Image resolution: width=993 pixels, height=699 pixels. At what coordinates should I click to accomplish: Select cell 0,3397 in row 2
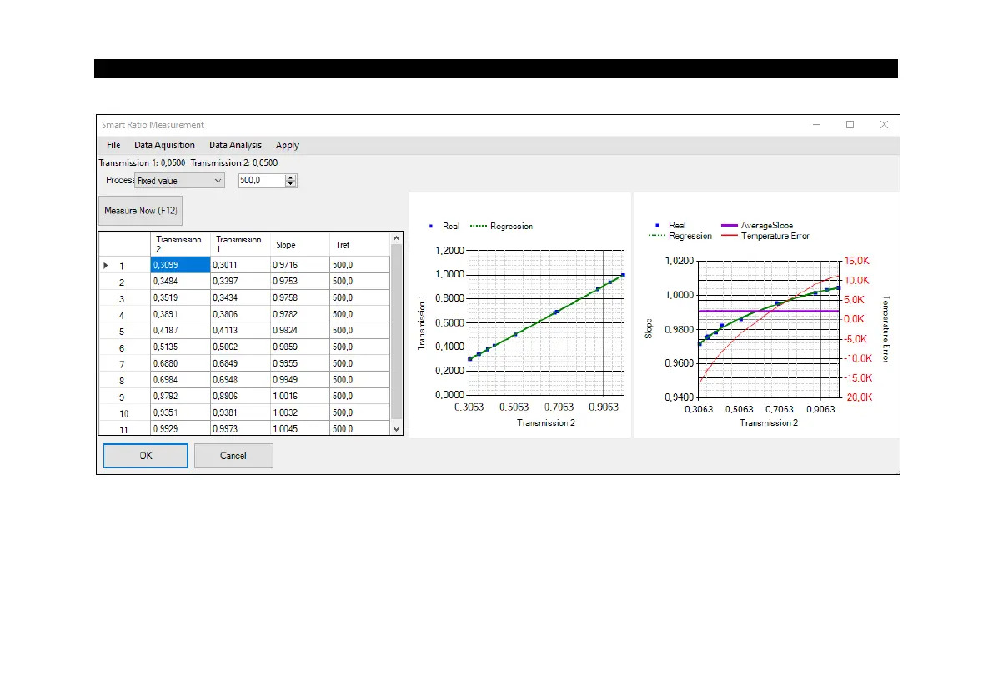click(x=240, y=281)
